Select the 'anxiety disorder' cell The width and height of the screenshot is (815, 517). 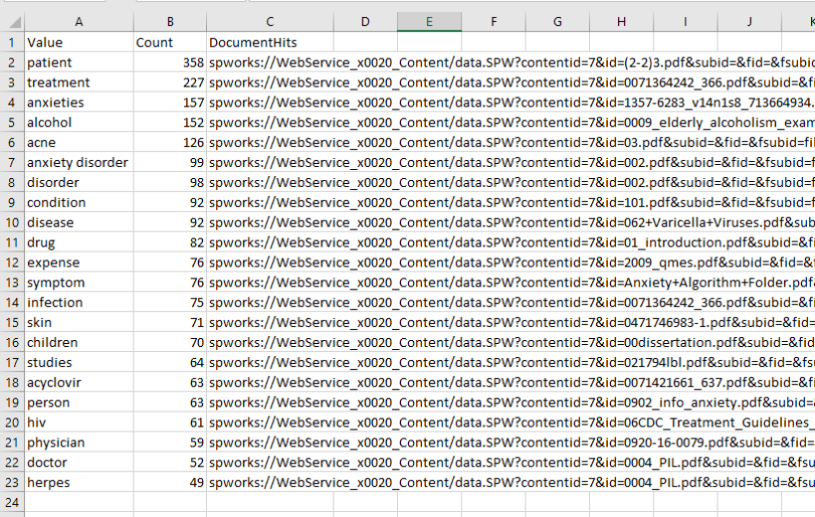coord(79,162)
